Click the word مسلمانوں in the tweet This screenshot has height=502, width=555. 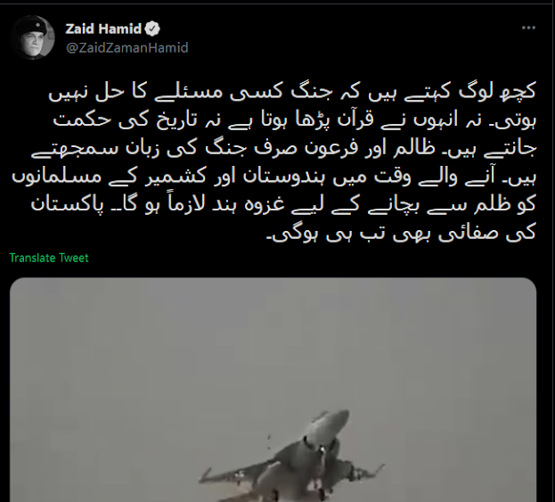57,176
